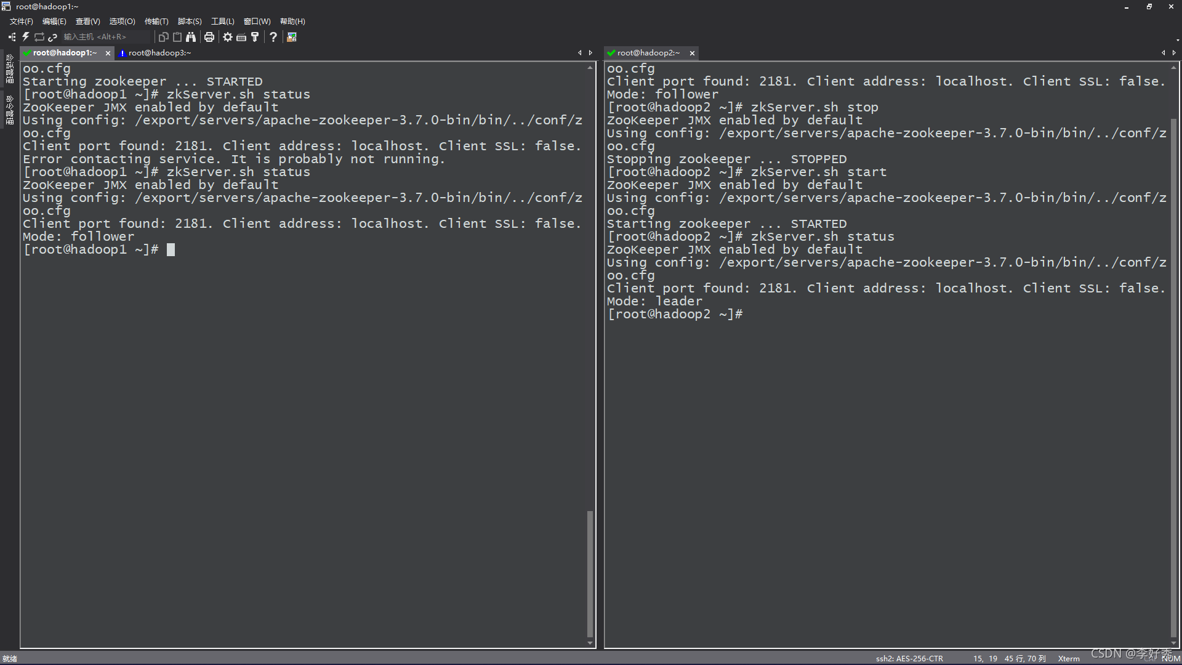Open the 文件(F) menu
Image resolution: width=1182 pixels, height=665 pixels.
[x=22, y=22]
